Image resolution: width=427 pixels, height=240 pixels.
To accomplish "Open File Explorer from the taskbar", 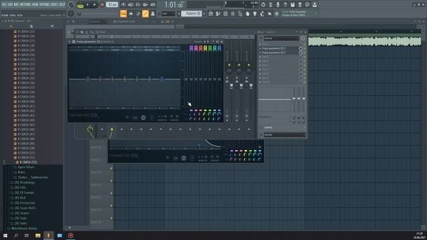I will pyautogui.click(x=38, y=235).
